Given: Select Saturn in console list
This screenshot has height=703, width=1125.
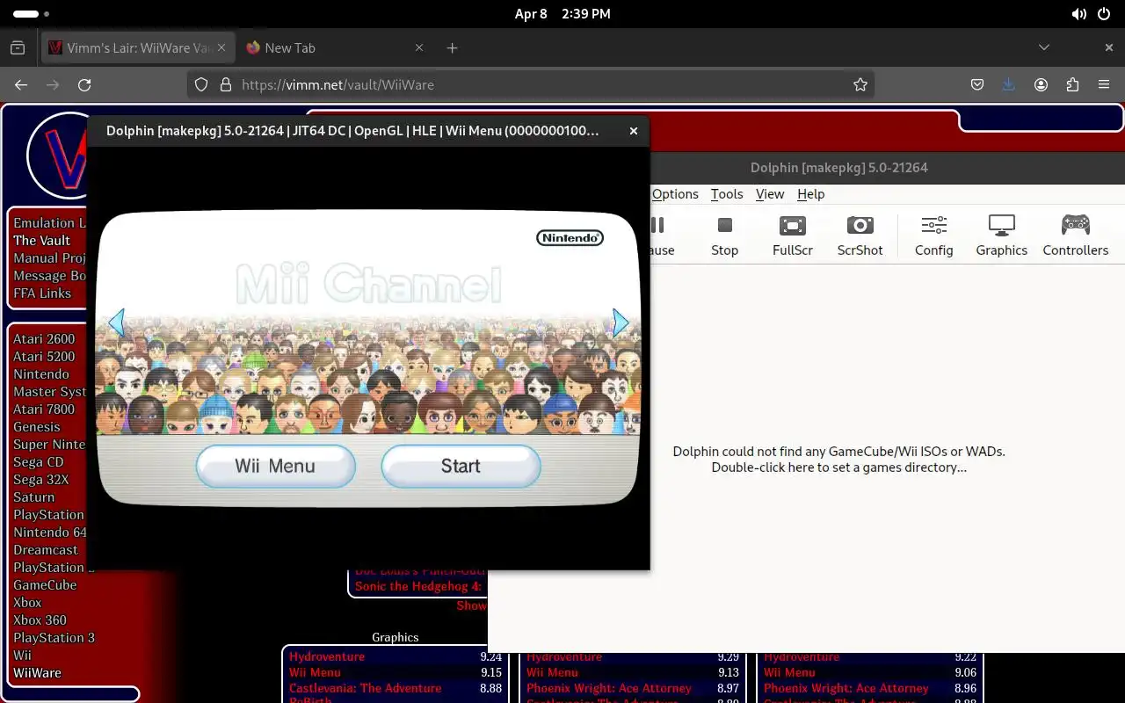Looking at the screenshot, I should pos(34,497).
